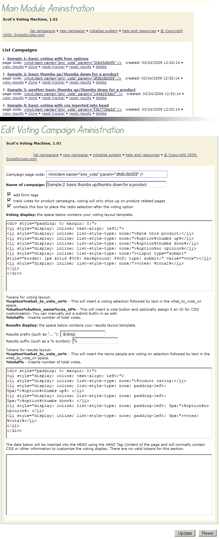Delete the Sample 4 campaign
Image resolution: width=220 pixels, height=539 pixels.
coord(101,113)
